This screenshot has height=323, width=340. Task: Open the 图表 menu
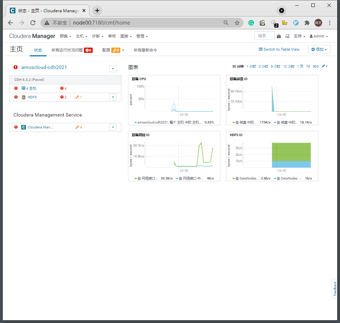point(126,36)
